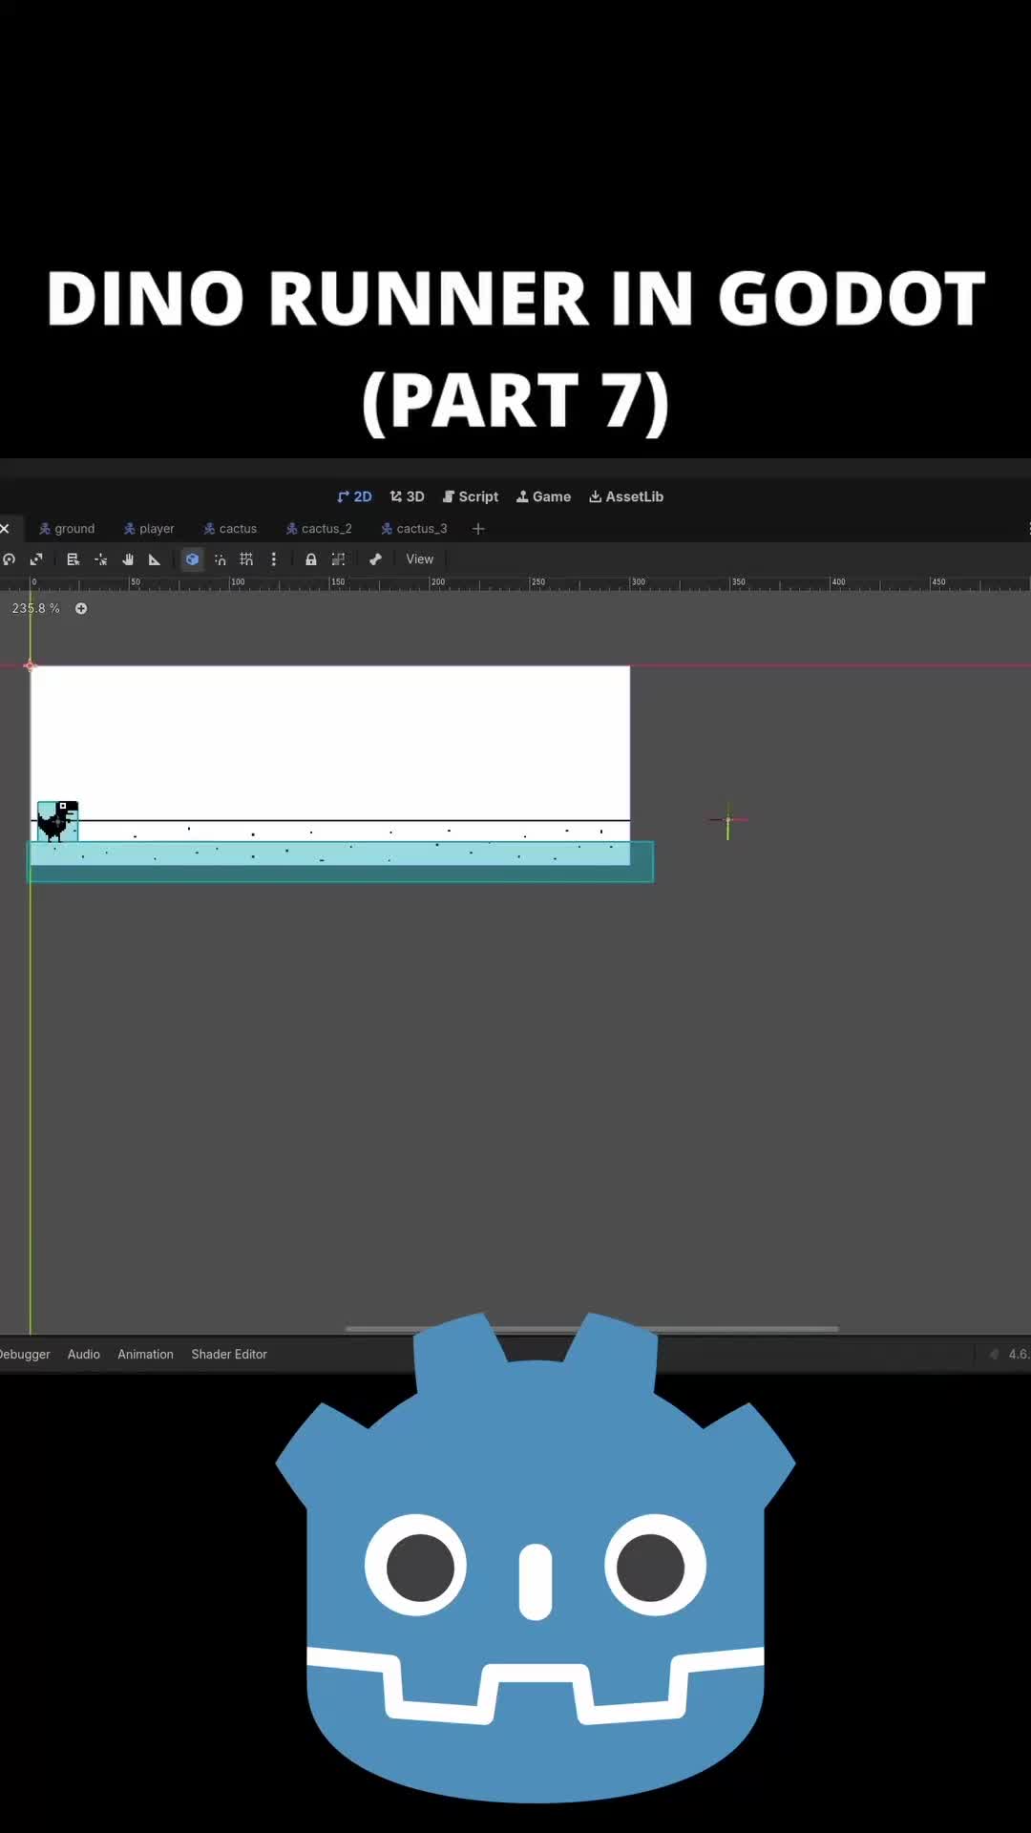Add a new scene tab with plus

478,529
